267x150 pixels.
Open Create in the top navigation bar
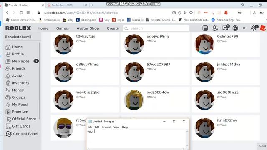click(113, 28)
